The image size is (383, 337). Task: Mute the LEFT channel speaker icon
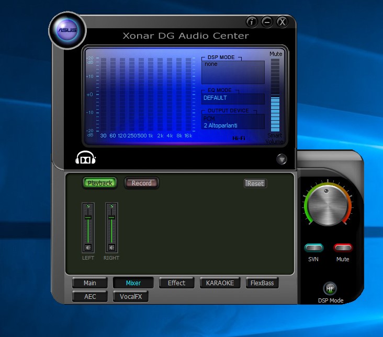tap(88, 248)
